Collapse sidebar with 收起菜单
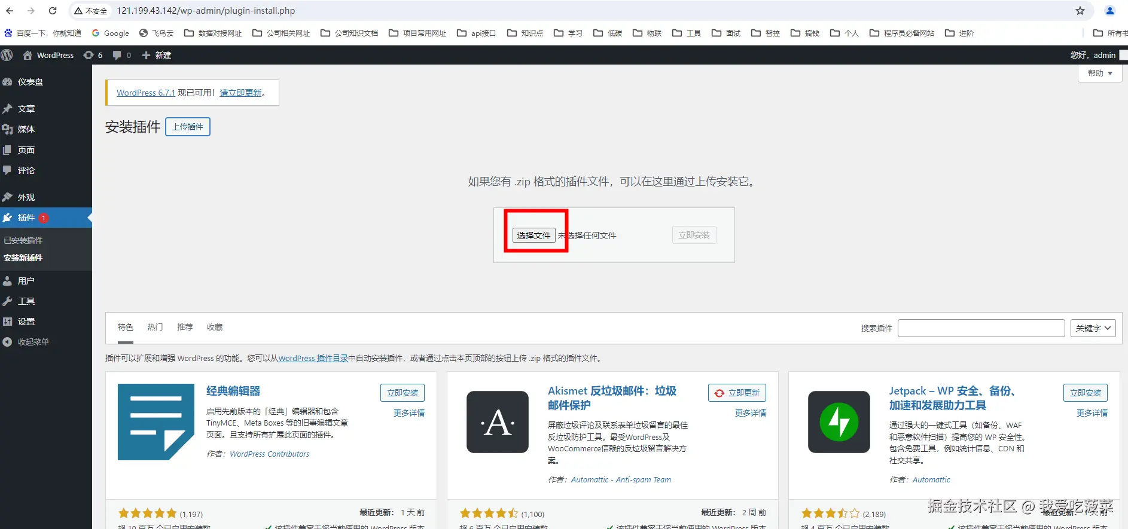This screenshot has width=1128, height=529. [x=46, y=342]
